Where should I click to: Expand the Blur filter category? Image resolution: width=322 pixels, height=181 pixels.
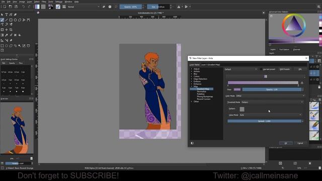pos(191,74)
